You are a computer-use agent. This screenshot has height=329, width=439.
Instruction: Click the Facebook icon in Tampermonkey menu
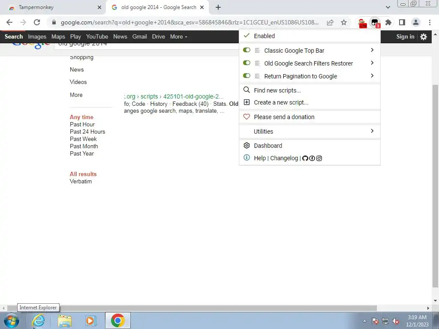click(312, 159)
